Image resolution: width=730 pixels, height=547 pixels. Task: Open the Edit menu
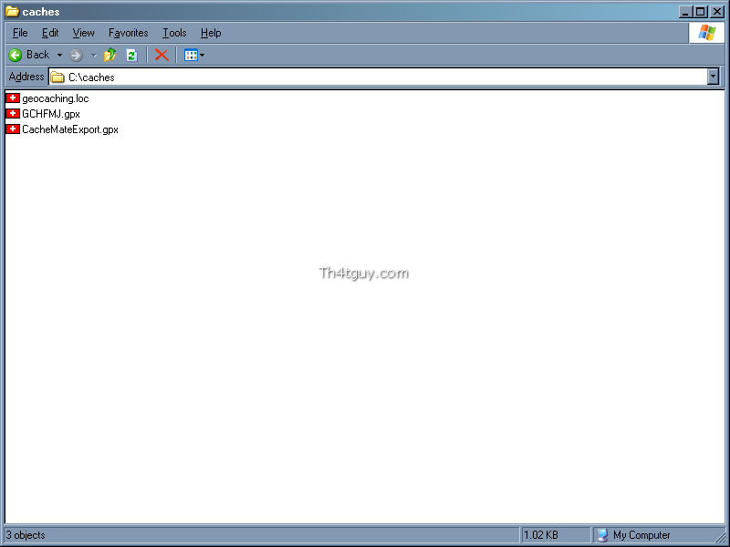pos(50,33)
